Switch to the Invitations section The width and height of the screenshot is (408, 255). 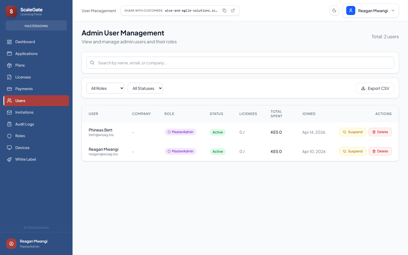tap(24, 112)
